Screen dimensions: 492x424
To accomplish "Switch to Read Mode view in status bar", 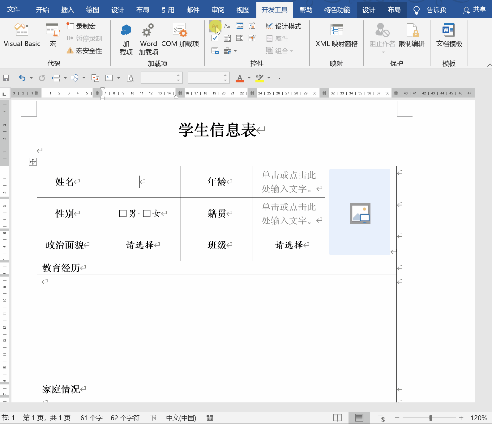I will pos(337,418).
